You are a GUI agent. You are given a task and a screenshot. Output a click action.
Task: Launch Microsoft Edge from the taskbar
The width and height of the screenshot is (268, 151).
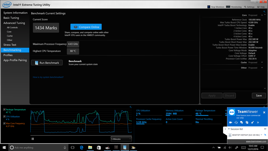tap(82, 147)
